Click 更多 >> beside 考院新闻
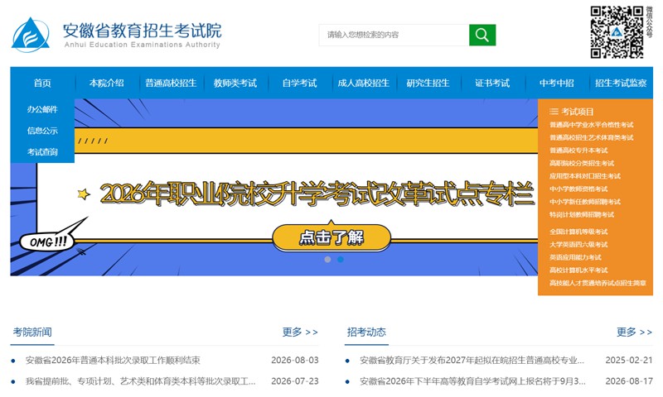 tap(300, 332)
